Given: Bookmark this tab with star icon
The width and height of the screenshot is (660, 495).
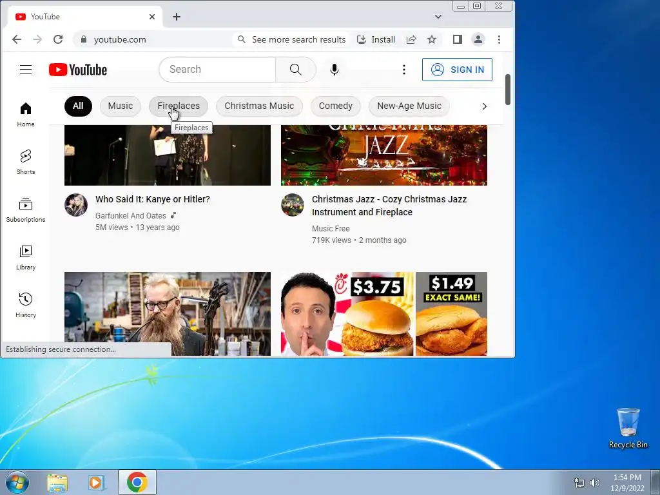Looking at the screenshot, I should 432,39.
